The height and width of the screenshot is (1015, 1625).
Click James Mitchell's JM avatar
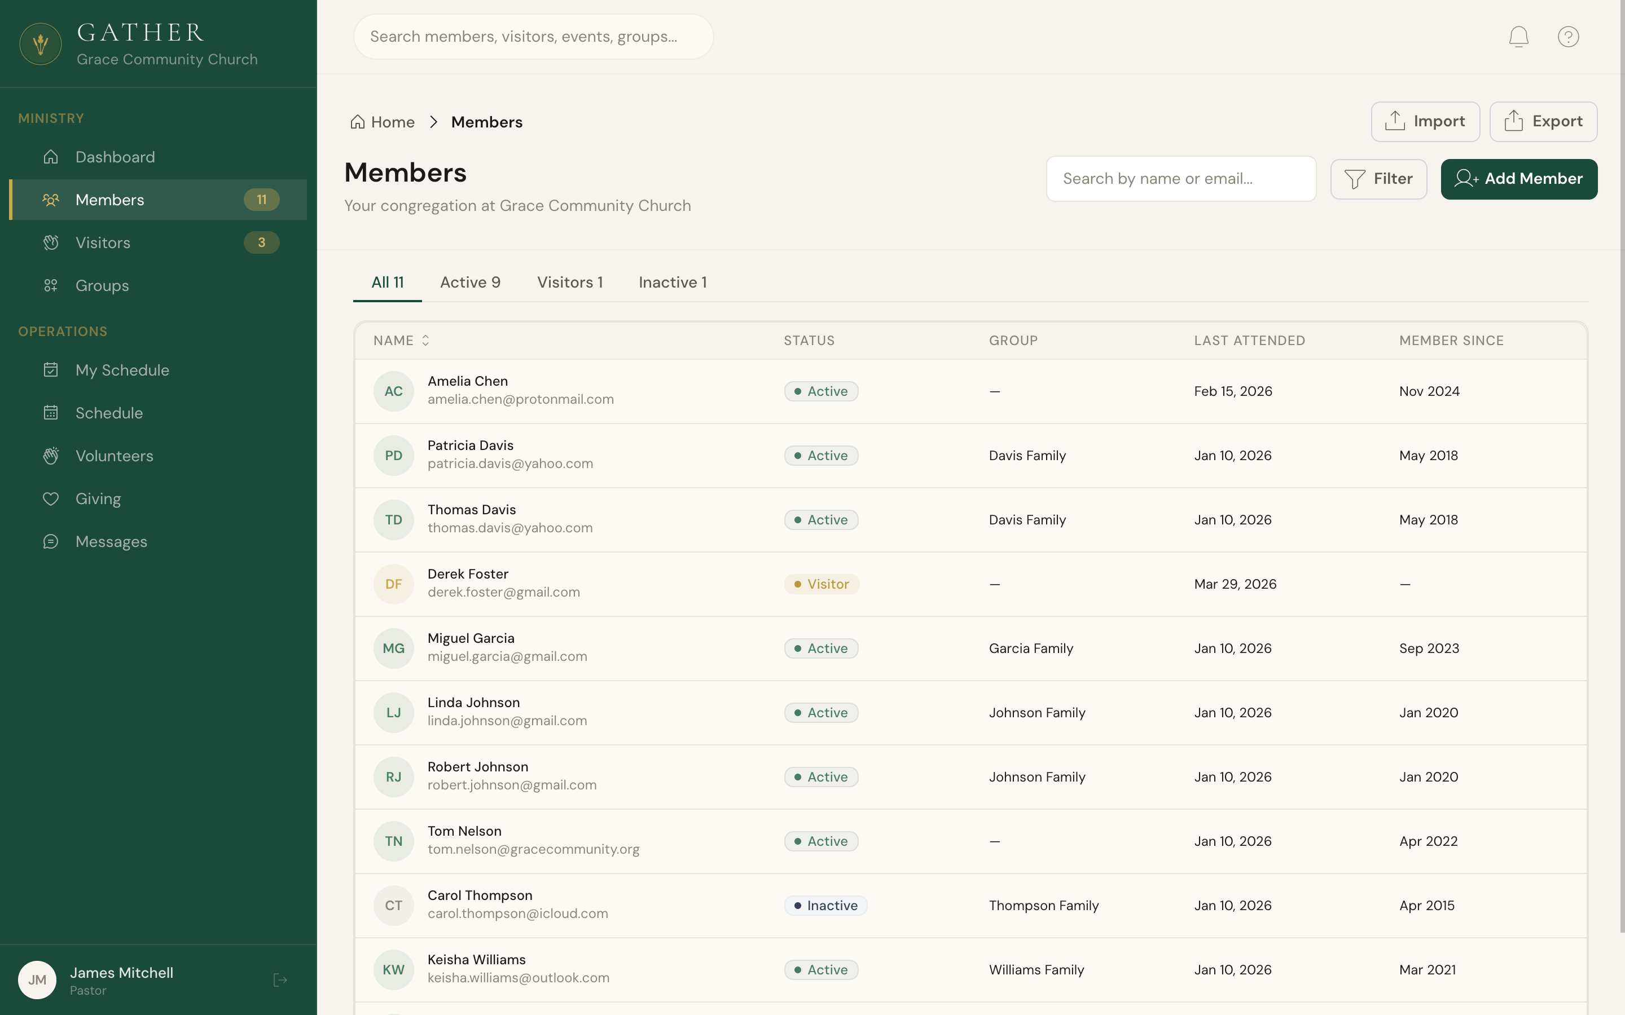point(37,979)
